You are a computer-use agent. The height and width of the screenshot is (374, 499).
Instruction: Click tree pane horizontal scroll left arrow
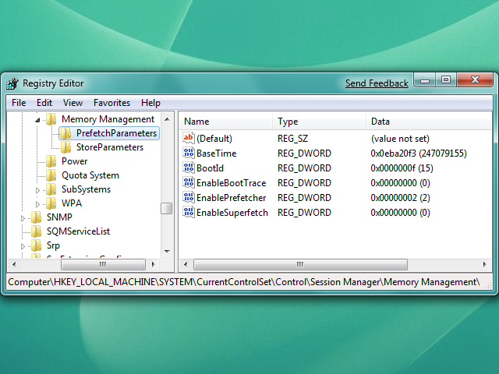[14, 264]
